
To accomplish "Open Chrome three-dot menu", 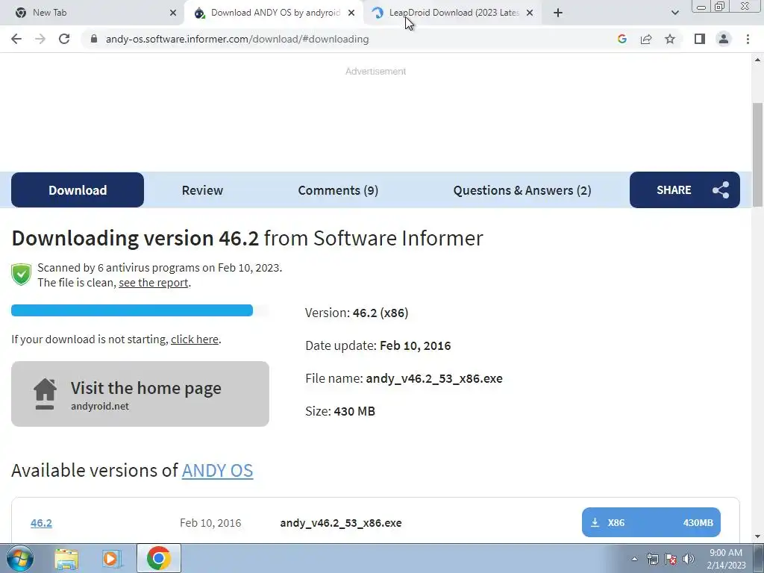I will click(748, 39).
